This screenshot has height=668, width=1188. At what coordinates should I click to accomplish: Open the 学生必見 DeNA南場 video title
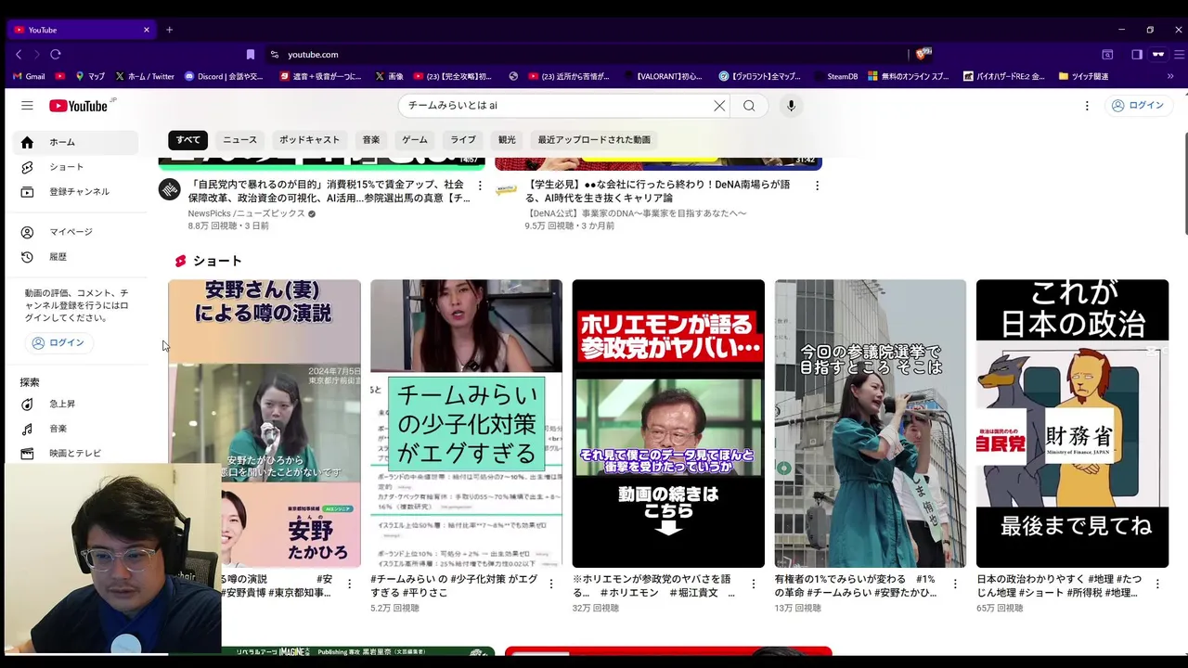point(658,191)
